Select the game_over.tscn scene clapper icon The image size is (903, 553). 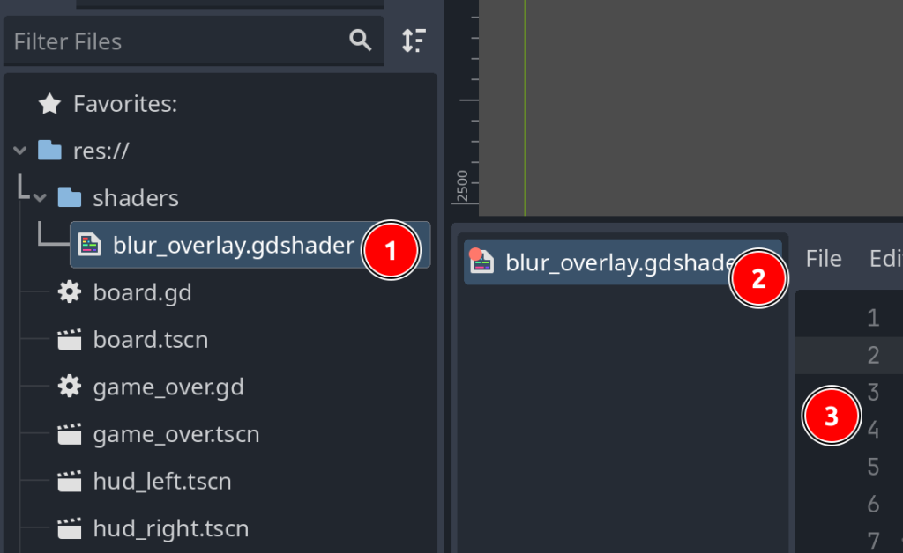click(70, 434)
